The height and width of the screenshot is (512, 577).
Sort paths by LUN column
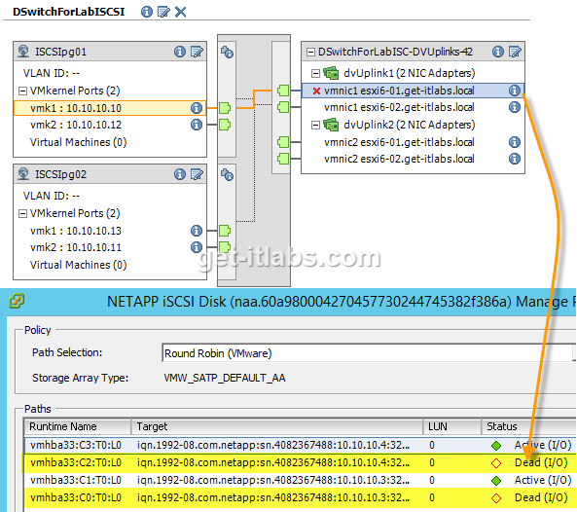[451, 426]
